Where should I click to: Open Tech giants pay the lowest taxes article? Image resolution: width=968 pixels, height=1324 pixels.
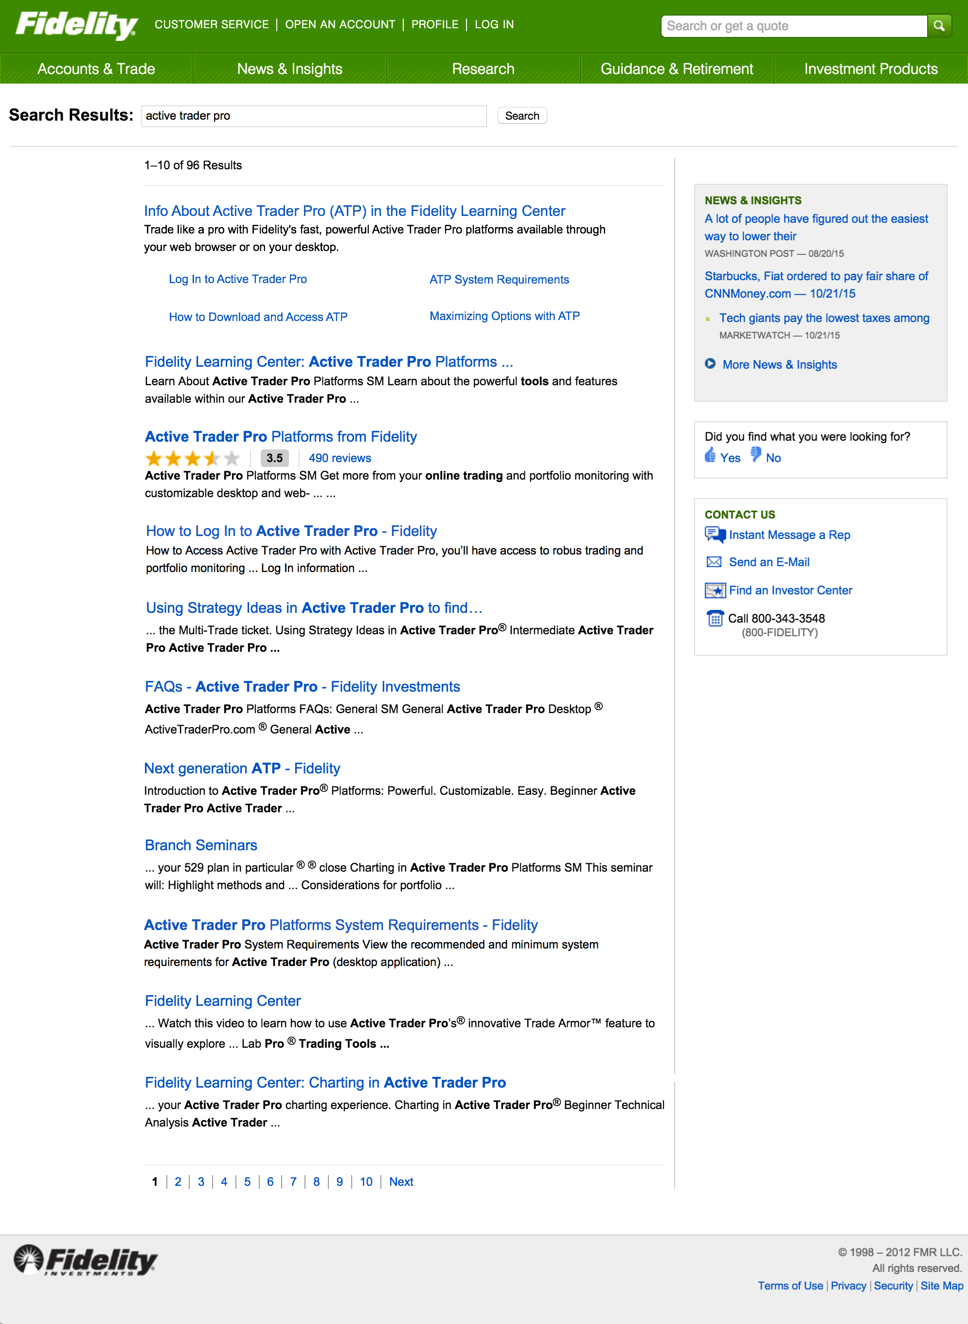(x=824, y=318)
